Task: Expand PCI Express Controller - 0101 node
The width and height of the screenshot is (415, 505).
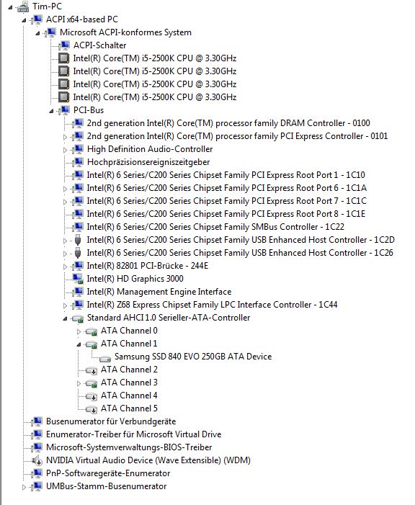Action: (x=65, y=137)
